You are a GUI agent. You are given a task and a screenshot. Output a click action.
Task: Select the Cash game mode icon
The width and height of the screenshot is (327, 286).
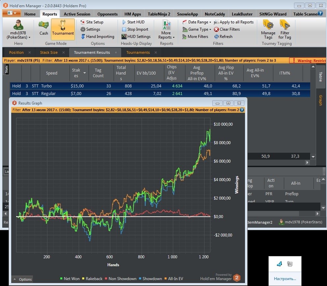pos(43,25)
